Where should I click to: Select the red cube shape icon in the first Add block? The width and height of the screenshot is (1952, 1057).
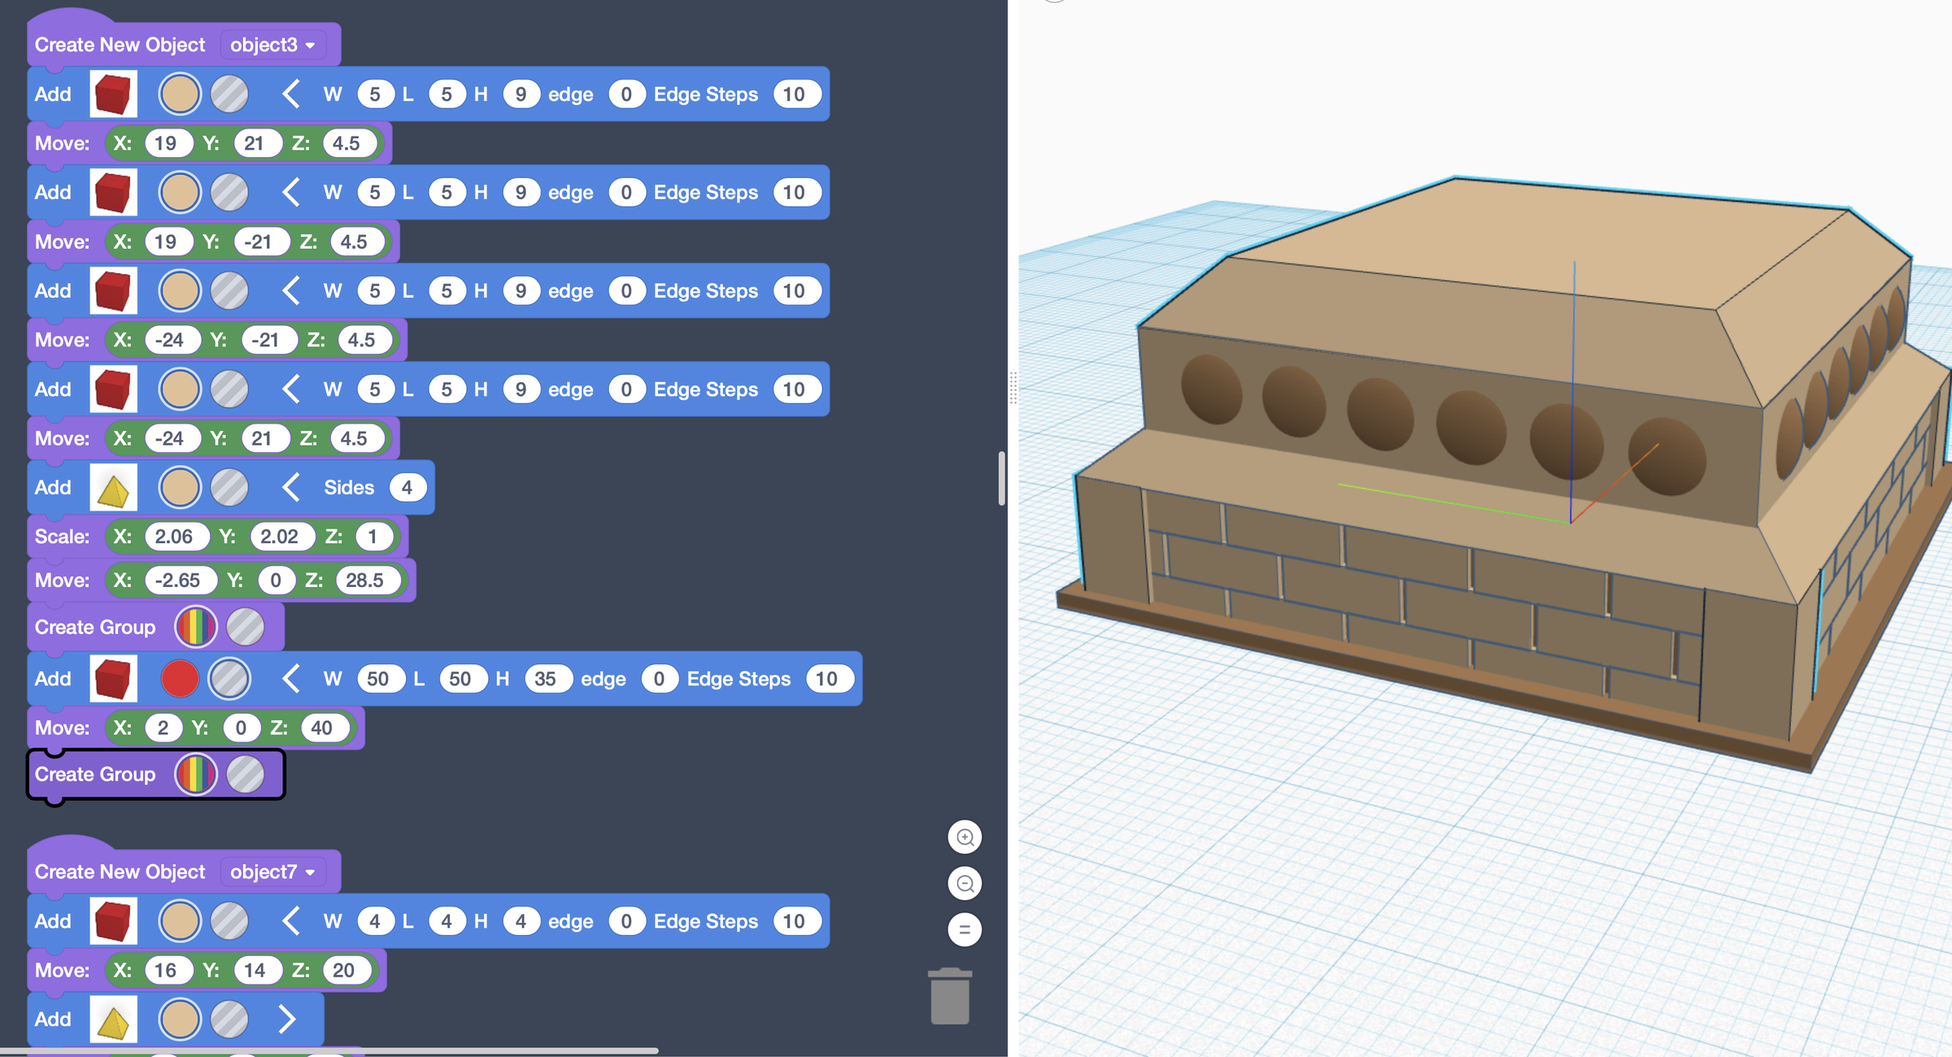(113, 94)
